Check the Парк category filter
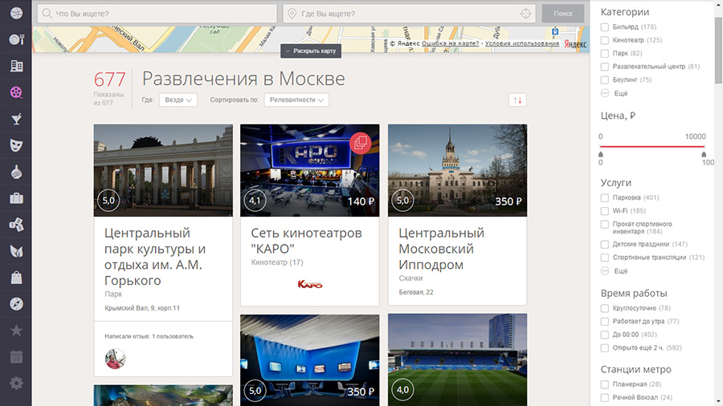Viewport: 723px width, 406px height. click(x=604, y=54)
